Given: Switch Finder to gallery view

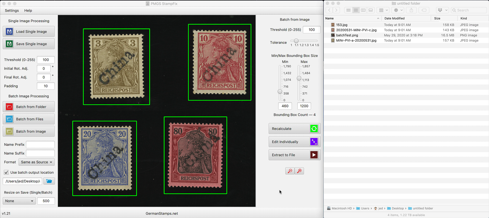Looking at the screenshot, I should click(x=371, y=10).
